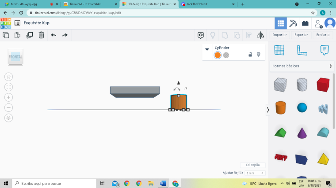This screenshot has height=188, width=336.
Task: Click the Align tool icon
Action: click(x=249, y=35)
